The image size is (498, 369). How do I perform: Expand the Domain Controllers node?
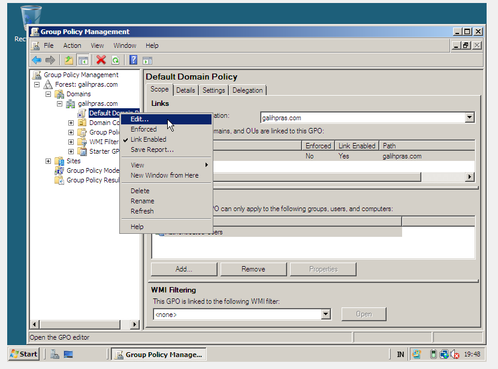pos(71,123)
